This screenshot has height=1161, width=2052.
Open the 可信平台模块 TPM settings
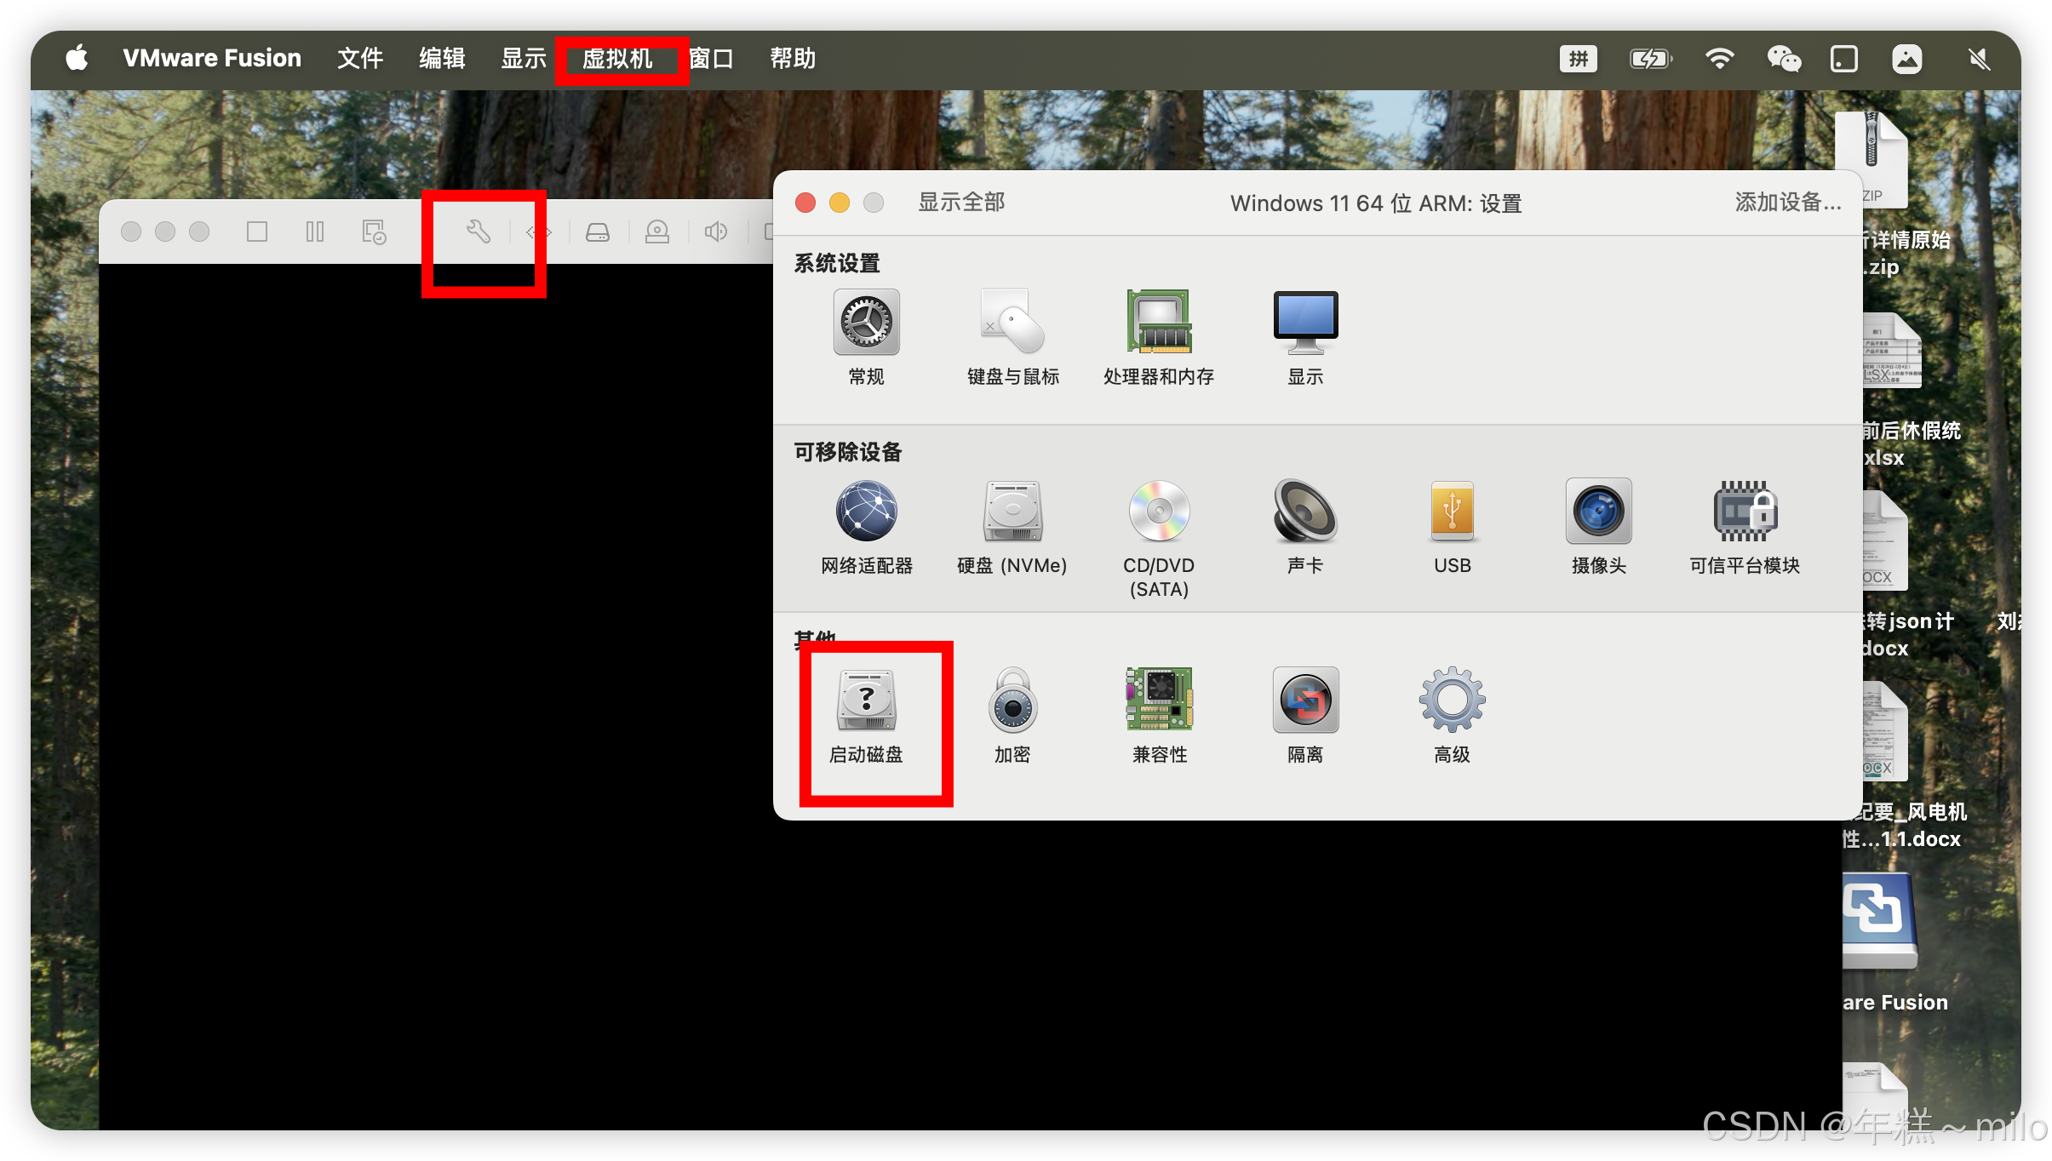[x=1744, y=512]
